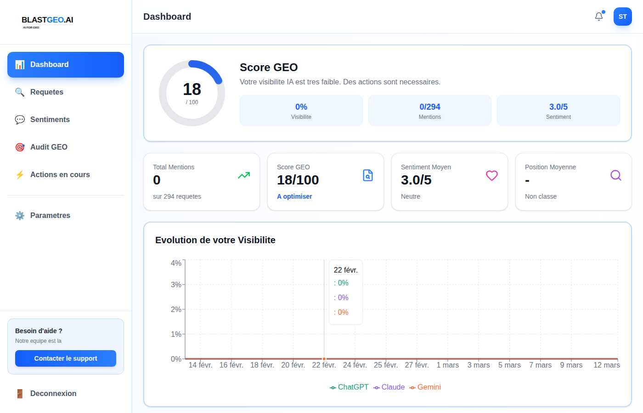Click the pink heart icon in Sentiment Moyen
The height and width of the screenshot is (413, 643).
(x=492, y=175)
